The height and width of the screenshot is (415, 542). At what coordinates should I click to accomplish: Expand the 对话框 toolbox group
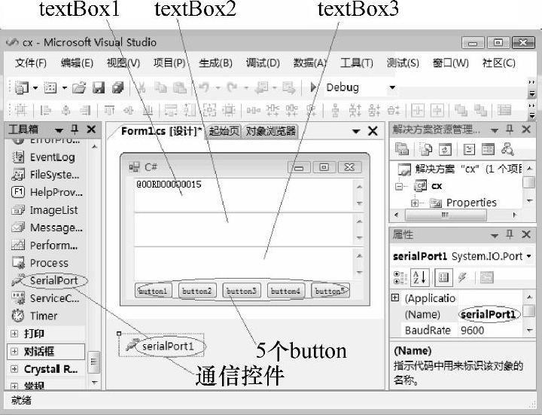point(14,352)
